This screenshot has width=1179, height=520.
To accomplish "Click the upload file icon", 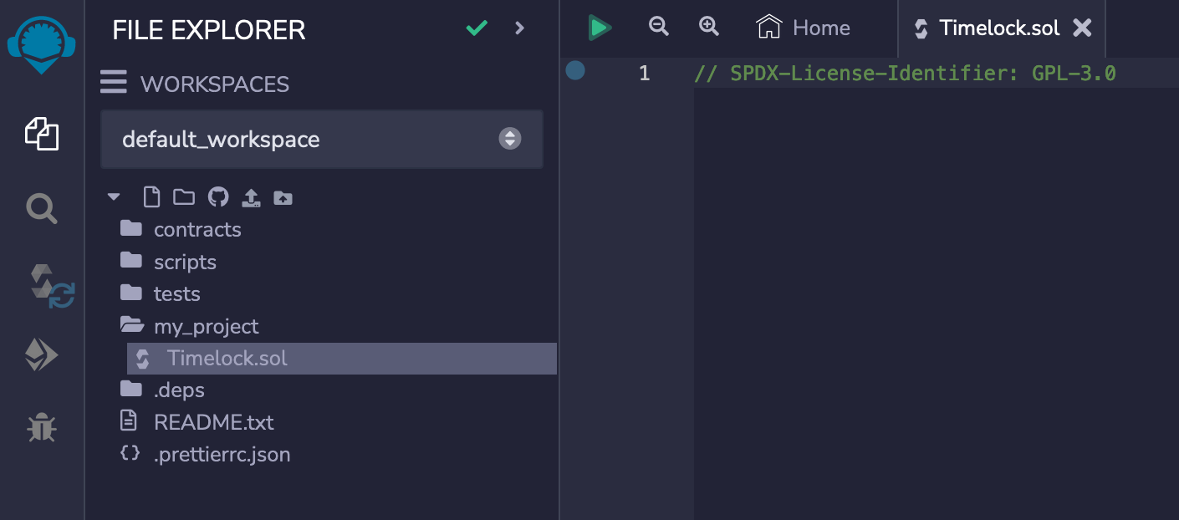I will click(251, 197).
